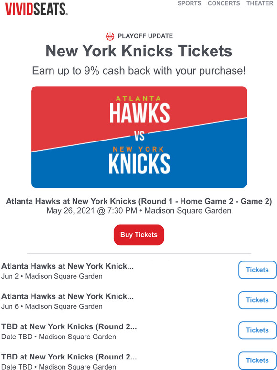Select the Jun 6 Hawks at Knicks listing title
The height and width of the screenshot is (370, 277).
67,296
